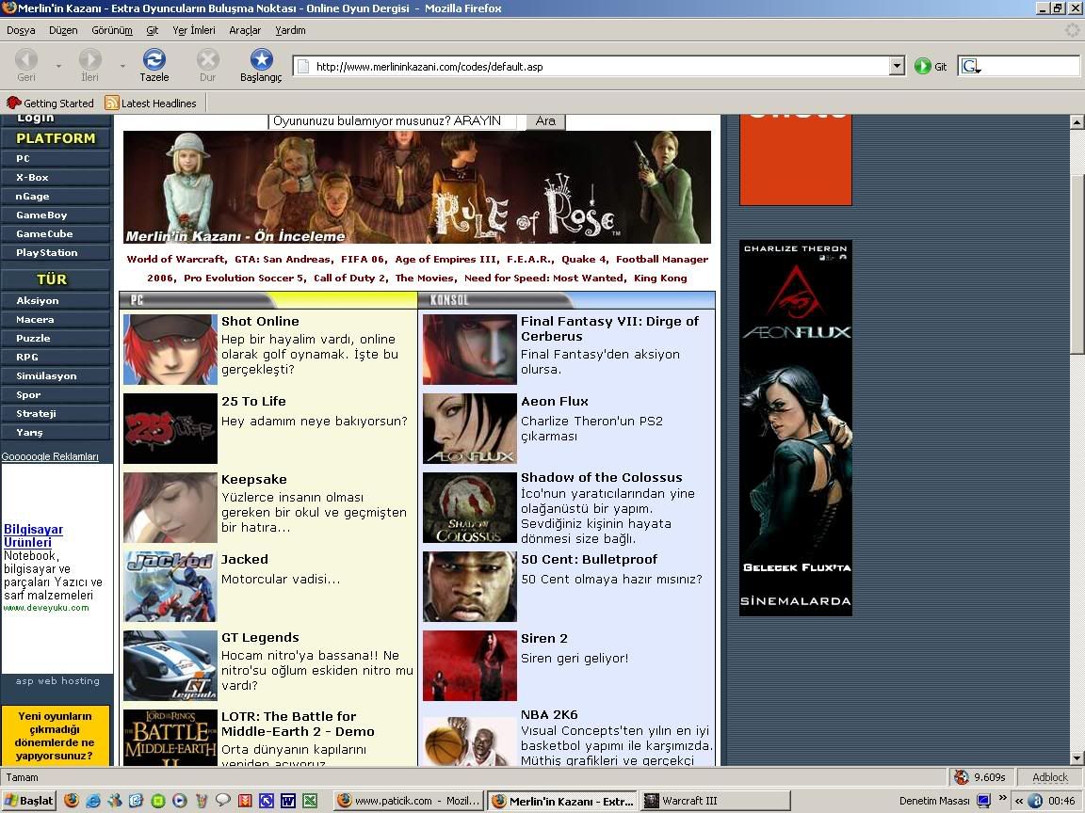Open the Yer İmleri menu
Viewport: 1085px width, 813px height.
coord(194,30)
